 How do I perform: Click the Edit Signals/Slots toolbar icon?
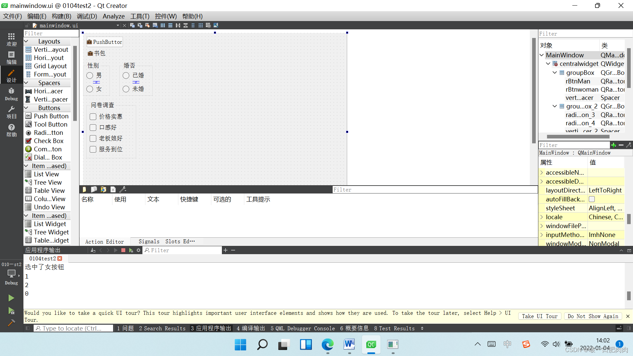[x=140, y=25]
